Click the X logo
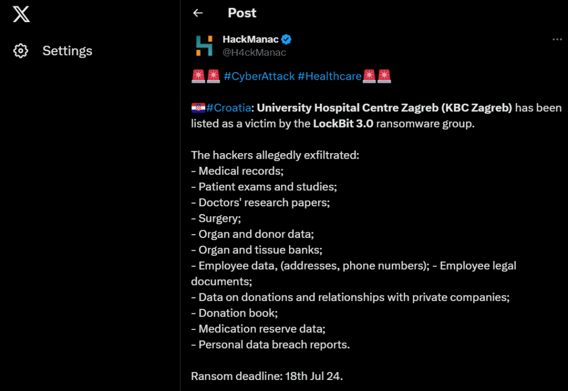568x391 pixels. click(21, 14)
